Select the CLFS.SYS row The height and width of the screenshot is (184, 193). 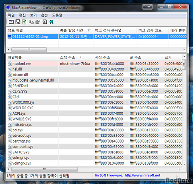click(94, 91)
